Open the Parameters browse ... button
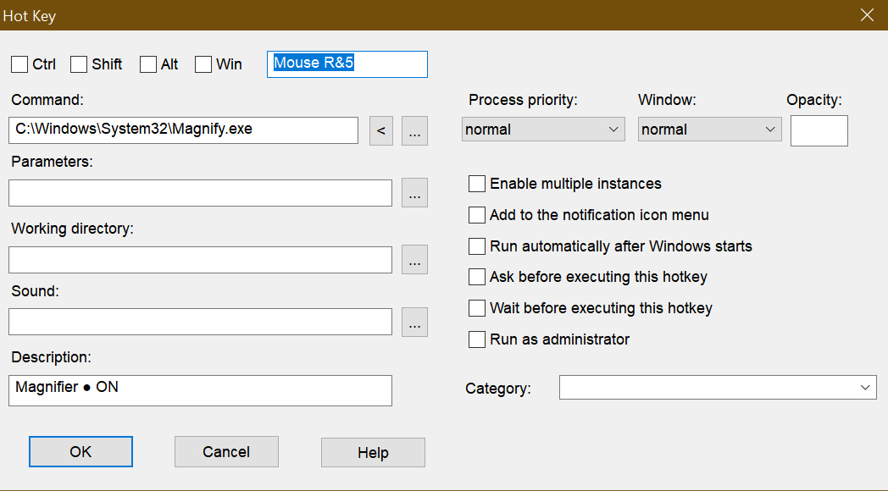The height and width of the screenshot is (491, 888). tap(414, 193)
